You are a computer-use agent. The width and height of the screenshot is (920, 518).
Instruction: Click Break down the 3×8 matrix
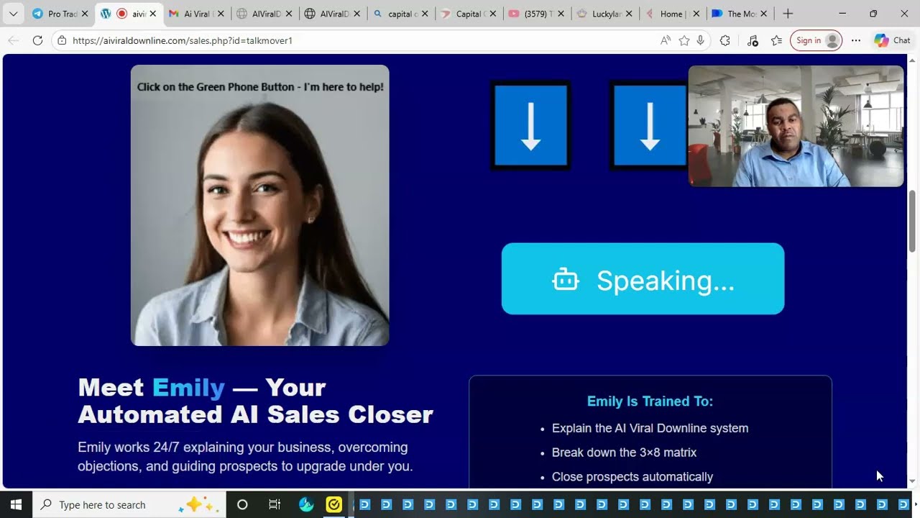624,453
